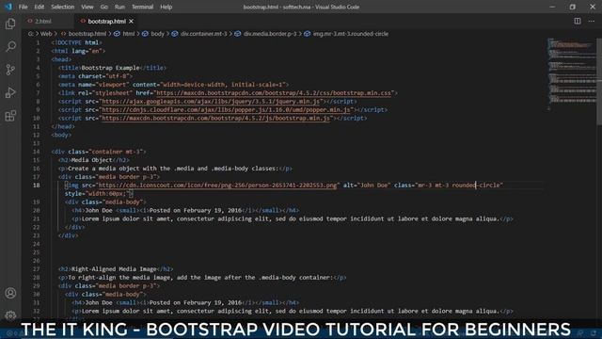Minimize the VS Code window
The height and width of the screenshot is (339, 602).
tap(552, 7)
